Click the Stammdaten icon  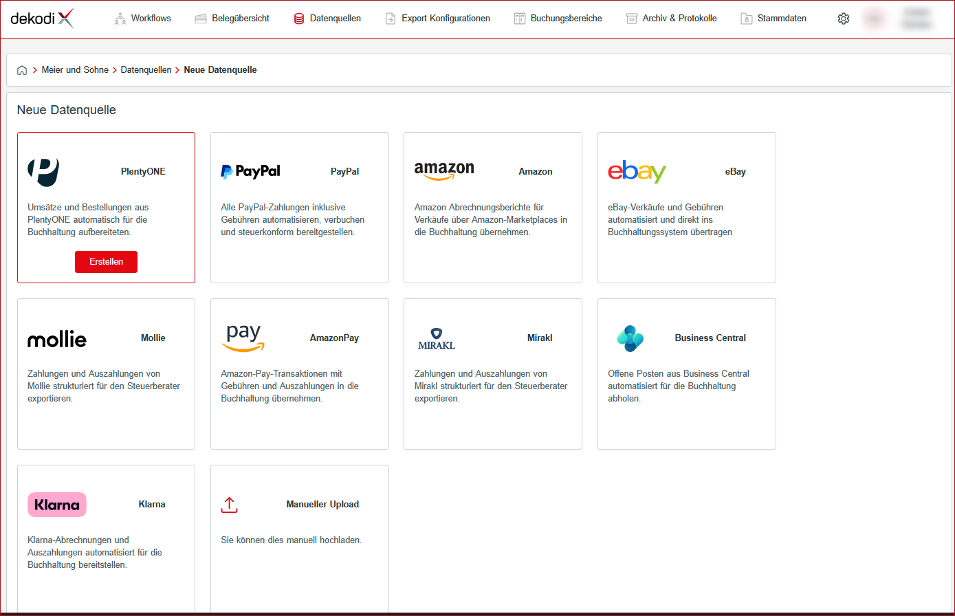746,19
